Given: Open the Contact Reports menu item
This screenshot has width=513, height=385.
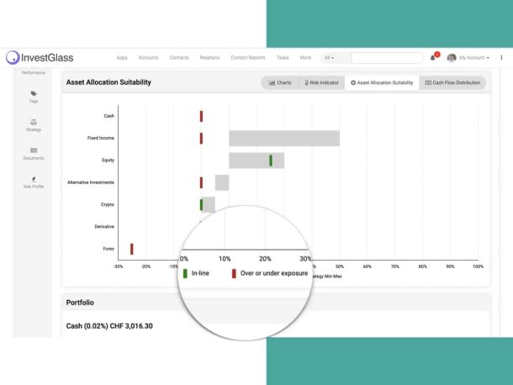Looking at the screenshot, I should pos(248,57).
